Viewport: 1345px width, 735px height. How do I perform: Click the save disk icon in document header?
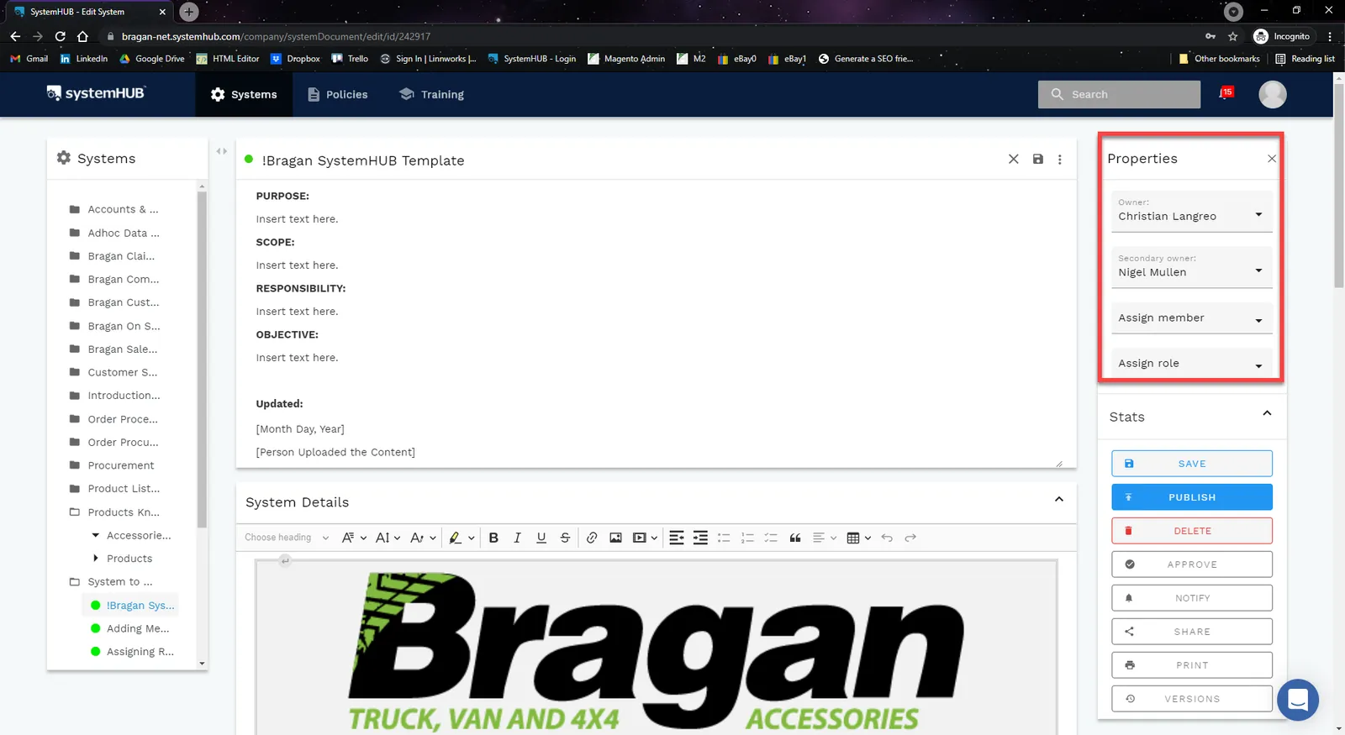[1038, 160]
